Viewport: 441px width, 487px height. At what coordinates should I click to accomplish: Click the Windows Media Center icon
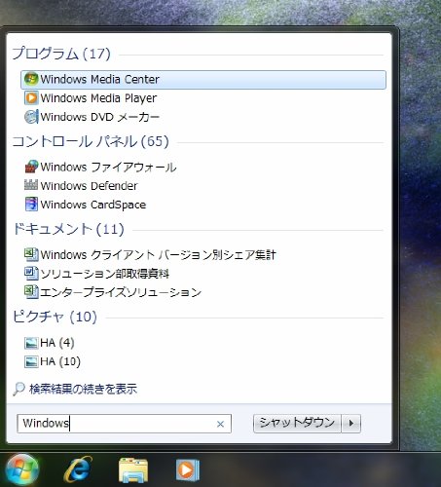tap(31, 79)
